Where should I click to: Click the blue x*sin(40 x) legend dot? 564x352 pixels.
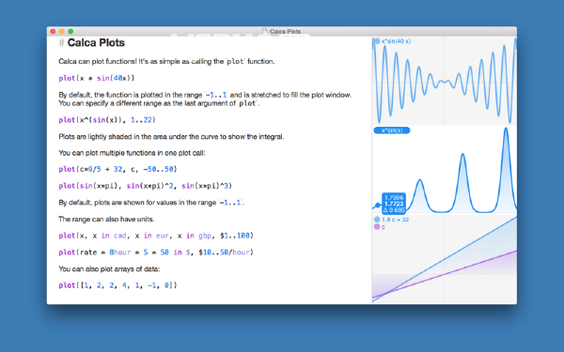(x=377, y=41)
